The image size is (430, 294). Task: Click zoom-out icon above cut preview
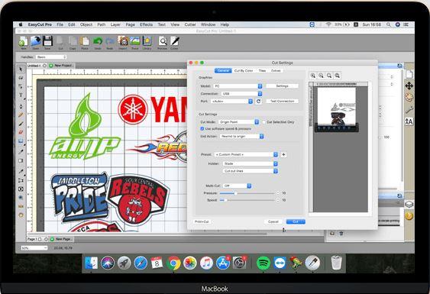coord(321,76)
